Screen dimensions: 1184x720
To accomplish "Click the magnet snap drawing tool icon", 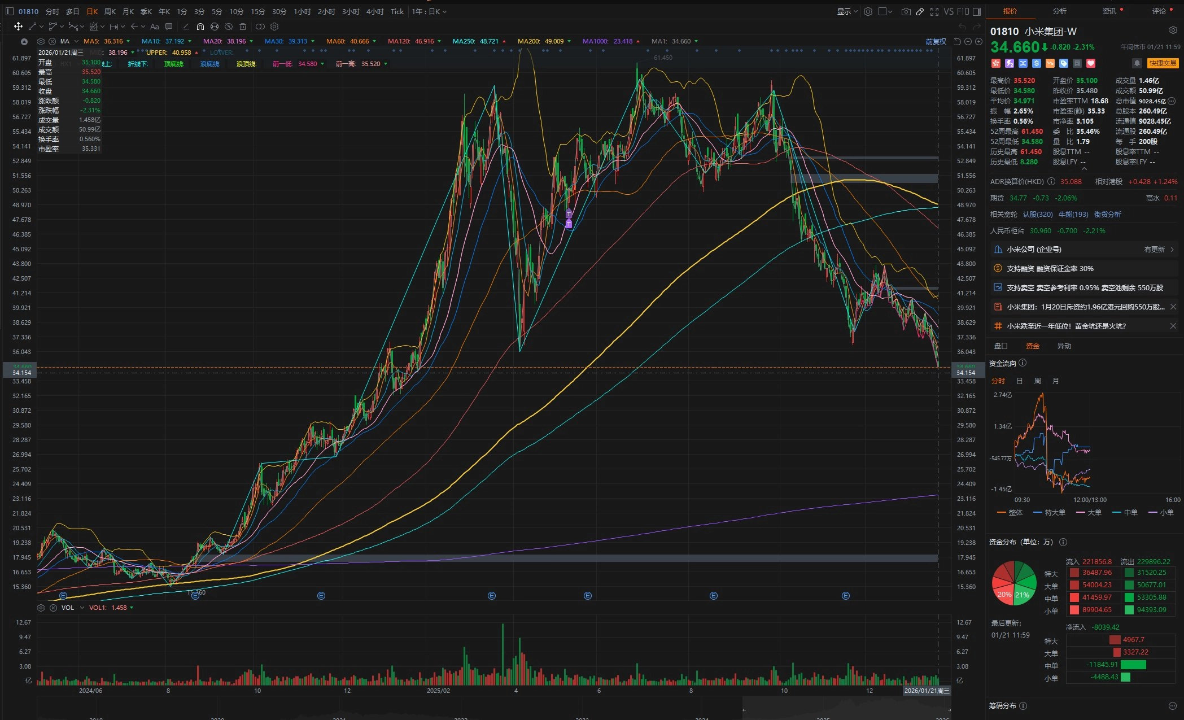I will click(200, 27).
